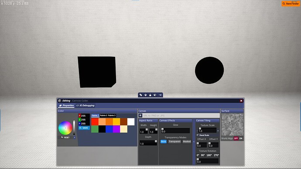Click the globe icon in floating toolbar
This screenshot has height=169, width=301.
tap(155, 95)
